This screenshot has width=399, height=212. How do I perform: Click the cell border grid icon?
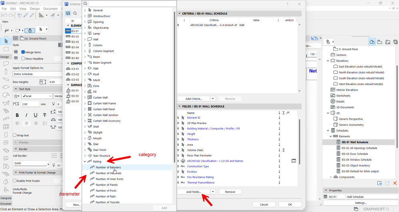(54, 156)
